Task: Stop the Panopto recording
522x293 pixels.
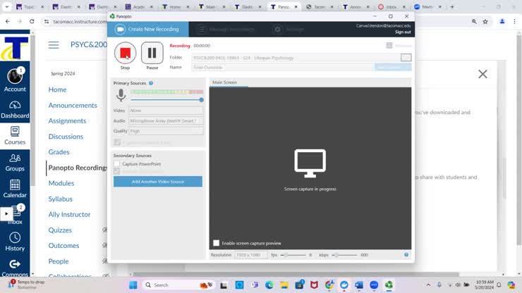Action: pyautogui.click(x=125, y=53)
